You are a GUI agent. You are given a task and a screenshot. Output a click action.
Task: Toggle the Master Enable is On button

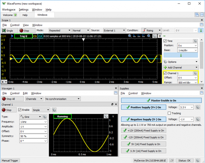(161, 101)
